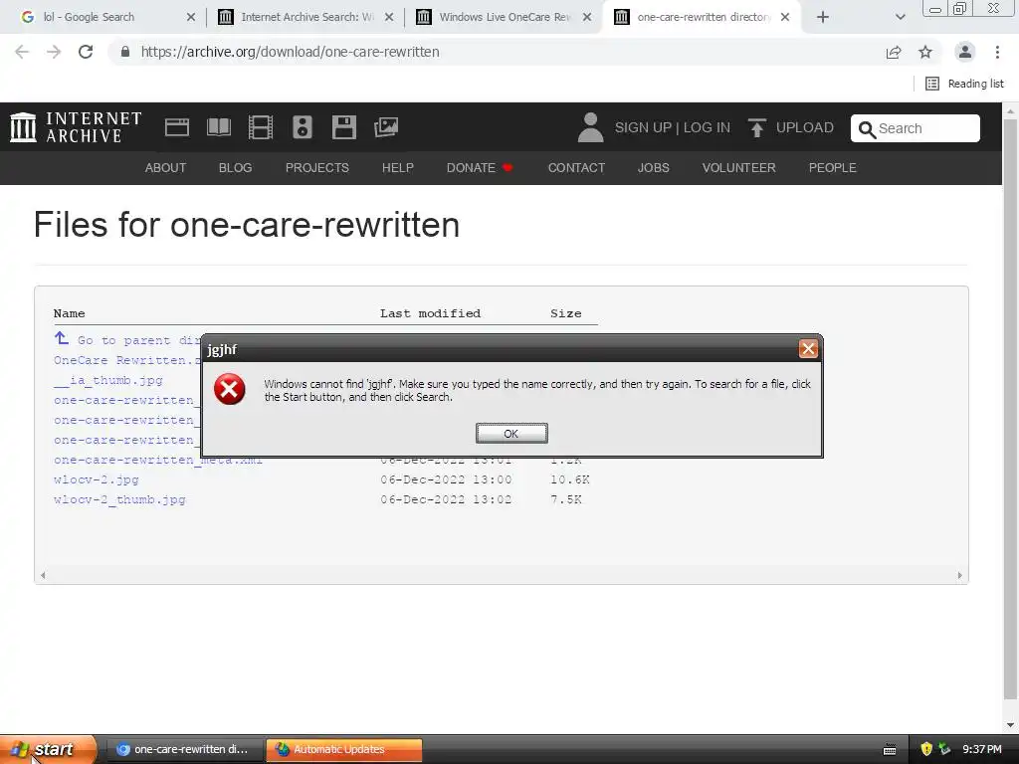Image resolution: width=1019 pixels, height=764 pixels.
Task: Click the security shield tray icon
Action: tap(926, 749)
